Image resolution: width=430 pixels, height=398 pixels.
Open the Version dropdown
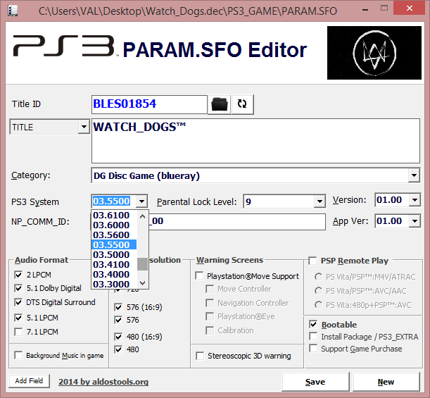point(415,200)
